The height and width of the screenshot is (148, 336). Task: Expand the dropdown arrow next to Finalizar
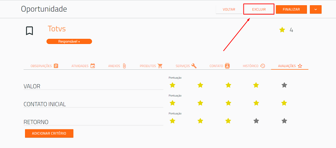coord(315,9)
